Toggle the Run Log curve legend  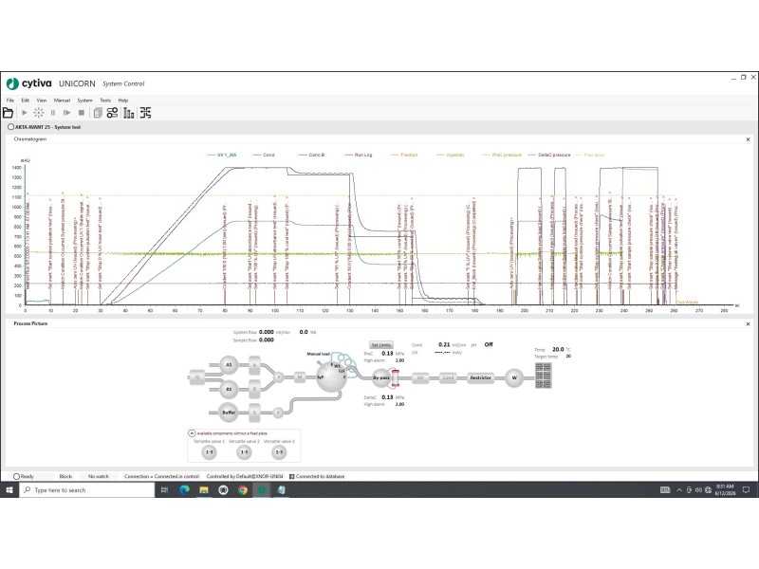(x=359, y=155)
